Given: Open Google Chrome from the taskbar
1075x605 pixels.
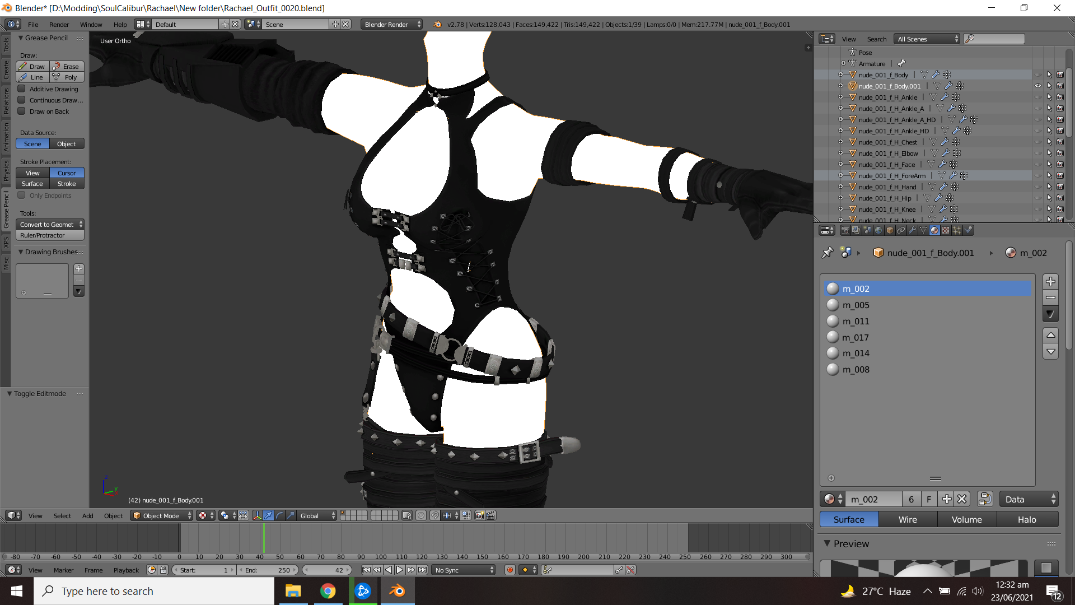Looking at the screenshot, I should click(328, 591).
